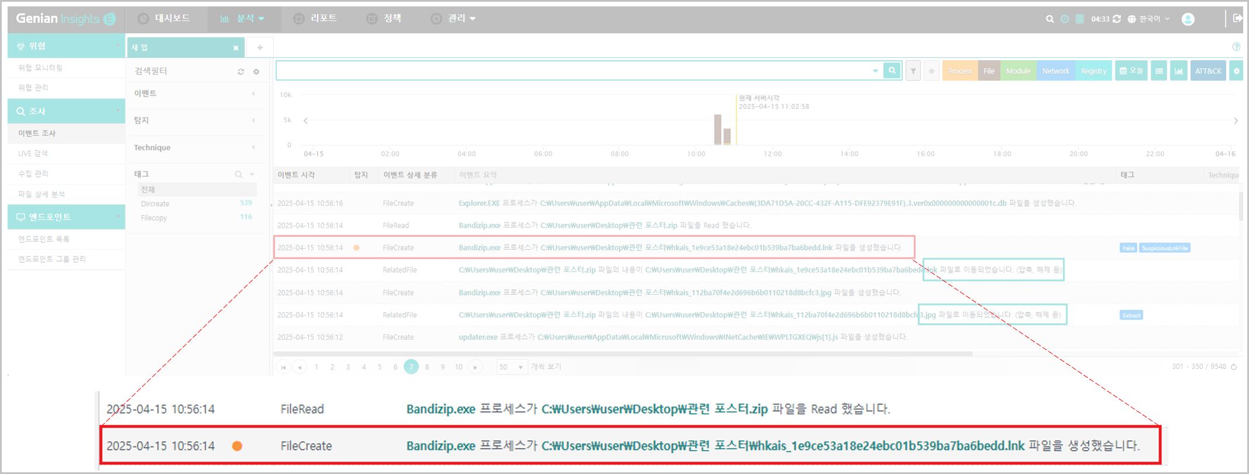Open the 50 items per page dropdown
Screen dimensions: 1249x474
pos(512,367)
